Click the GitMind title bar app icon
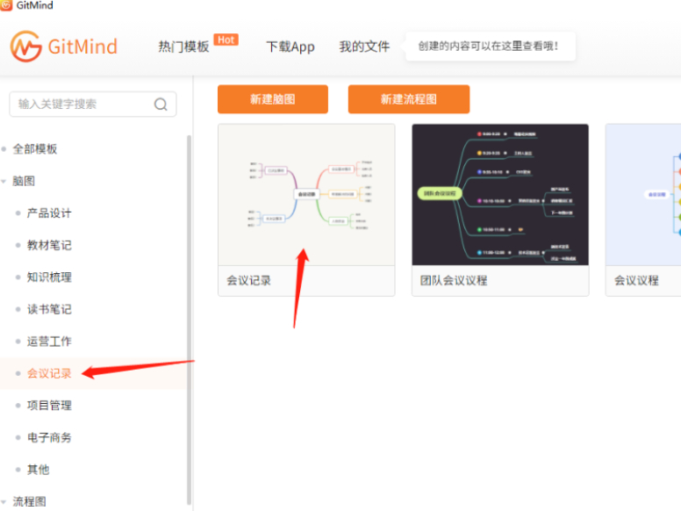The image size is (681, 511). (6, 5)
